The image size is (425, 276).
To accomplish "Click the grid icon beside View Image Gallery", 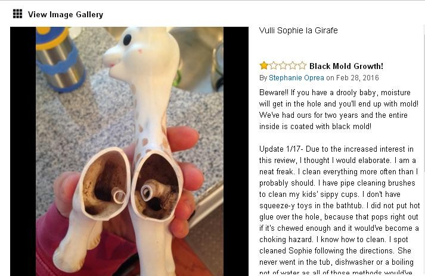I will point(18,14).
